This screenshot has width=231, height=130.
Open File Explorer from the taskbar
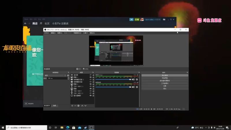click(x=62, y=127)
